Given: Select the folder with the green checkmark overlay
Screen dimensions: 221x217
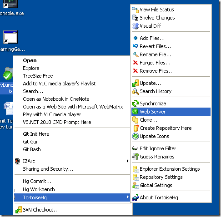Looking at the screenshot, I should tap(8, 74).
